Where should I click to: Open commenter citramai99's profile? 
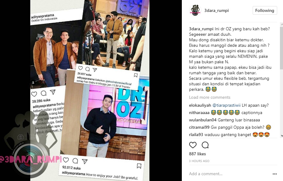tap(199, 127)
